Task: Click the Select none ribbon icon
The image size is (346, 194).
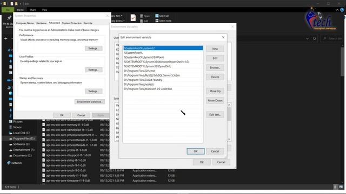Action: 157,20
